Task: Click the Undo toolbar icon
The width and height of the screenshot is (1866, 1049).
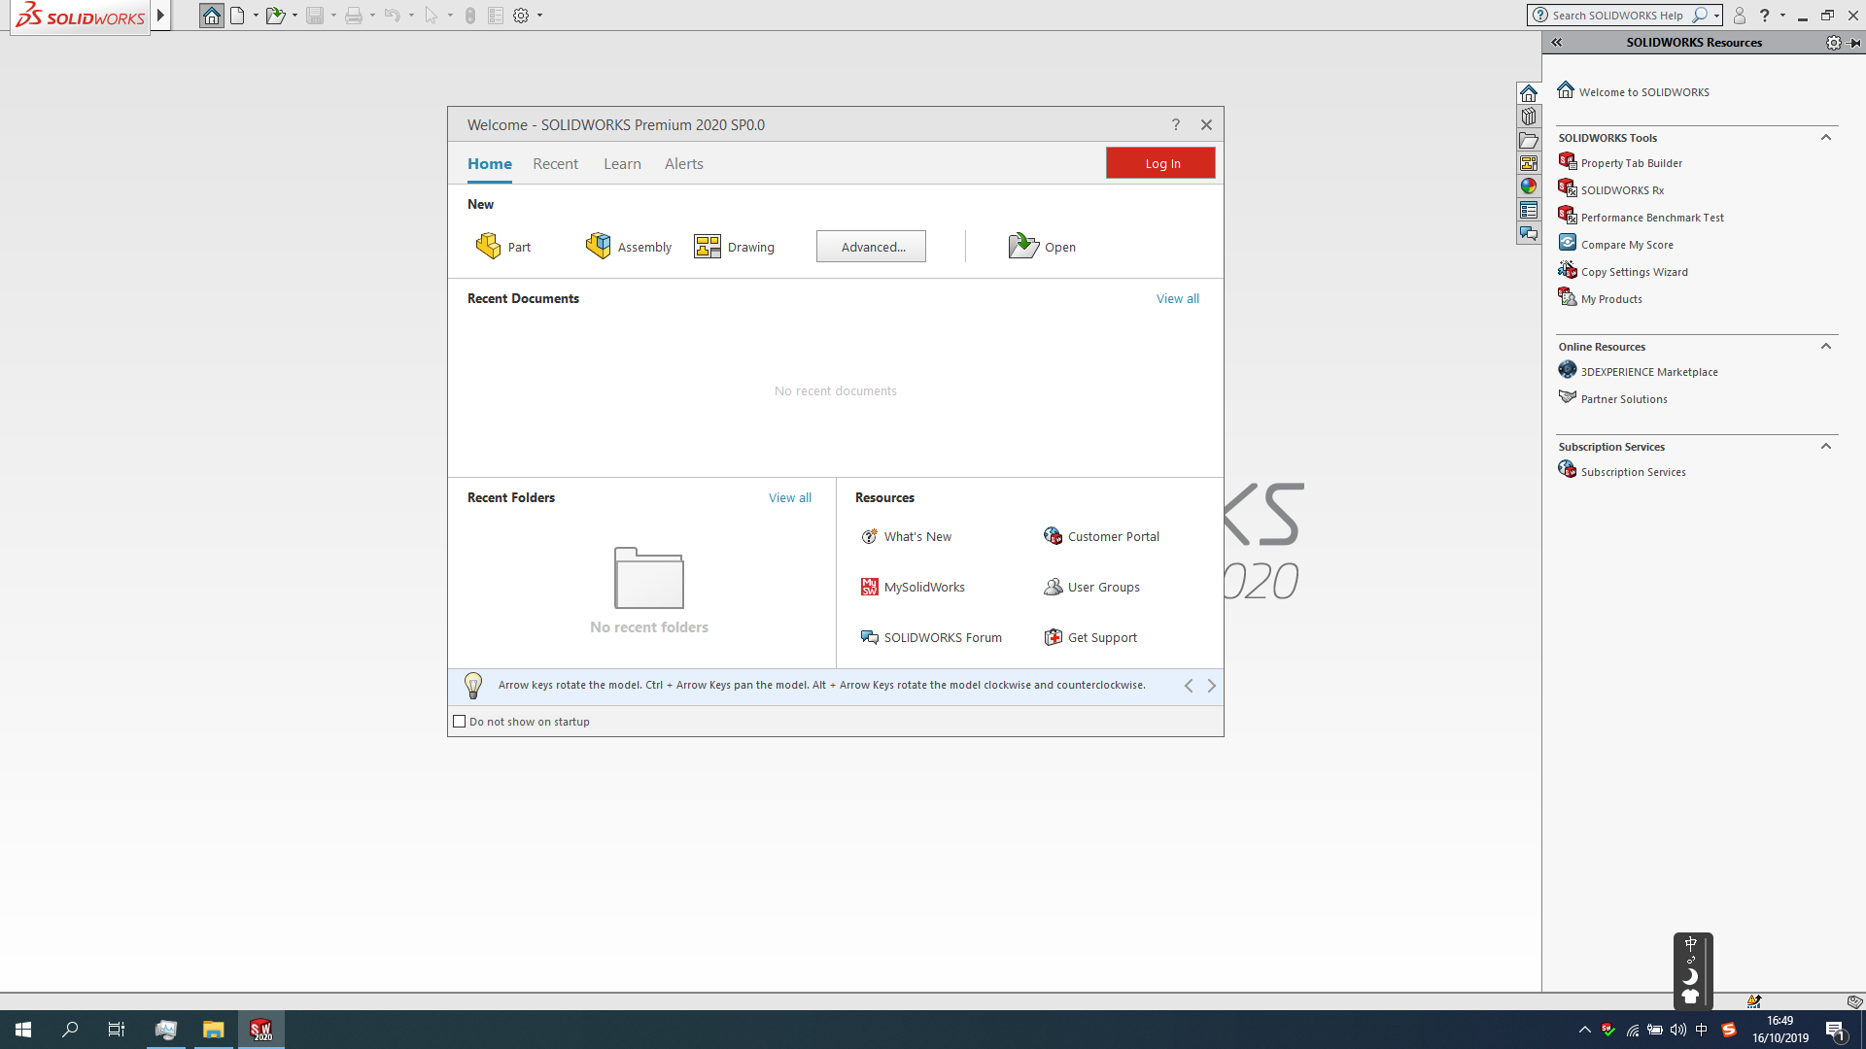Action: pyautogui.click(x=393, y=16)
